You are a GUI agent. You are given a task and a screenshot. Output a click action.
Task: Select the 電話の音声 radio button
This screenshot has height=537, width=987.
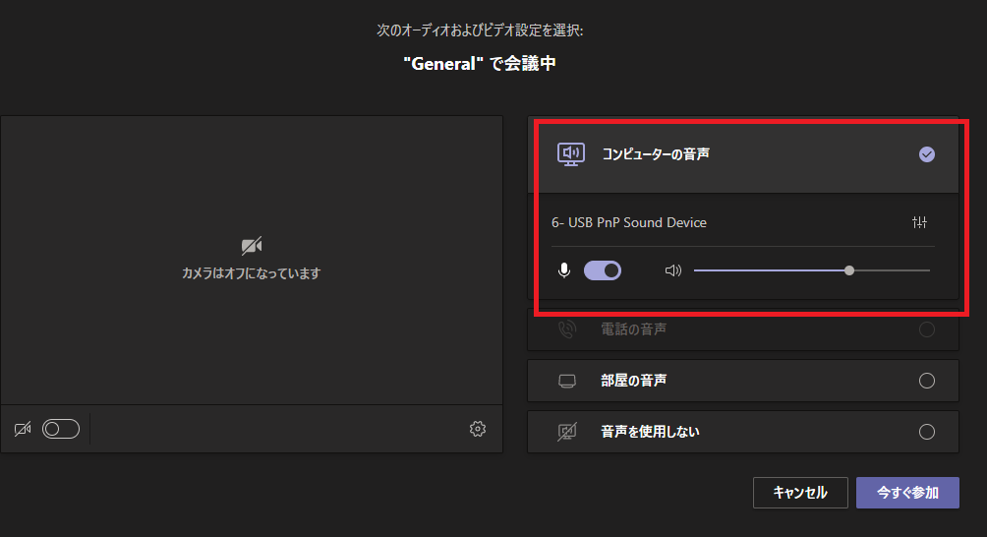coord(927,329)
